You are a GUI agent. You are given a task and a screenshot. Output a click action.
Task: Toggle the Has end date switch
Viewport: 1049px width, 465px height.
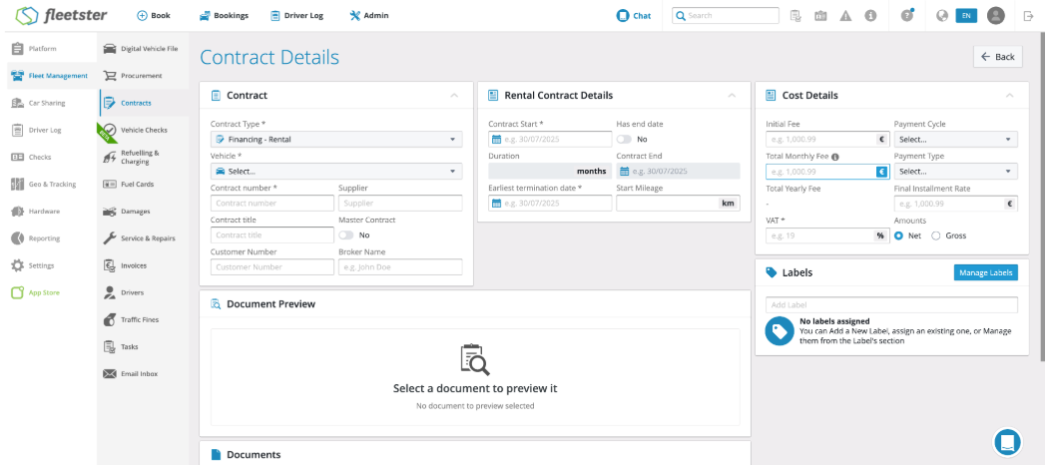(624, 139)
